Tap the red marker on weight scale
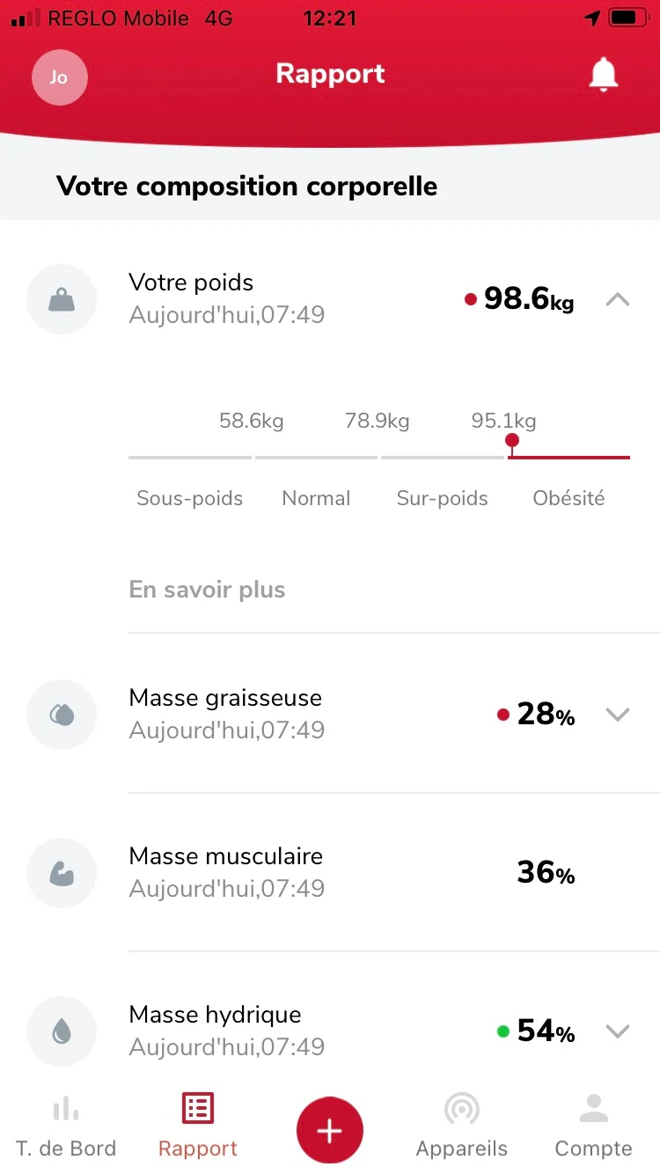This screenshot has height=1174, width=660. tap(512, 441)
